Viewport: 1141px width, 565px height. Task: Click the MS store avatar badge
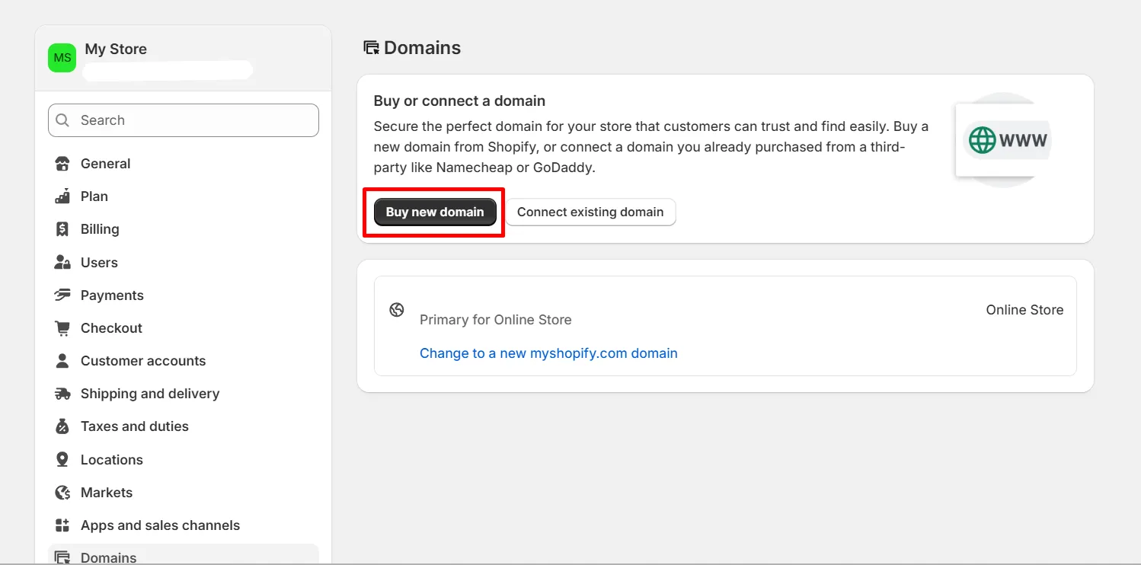point(62,58)
